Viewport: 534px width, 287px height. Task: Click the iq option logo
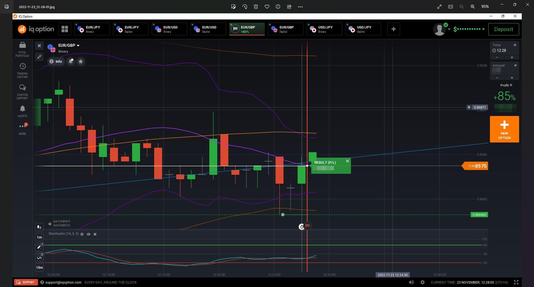point(36,29)
